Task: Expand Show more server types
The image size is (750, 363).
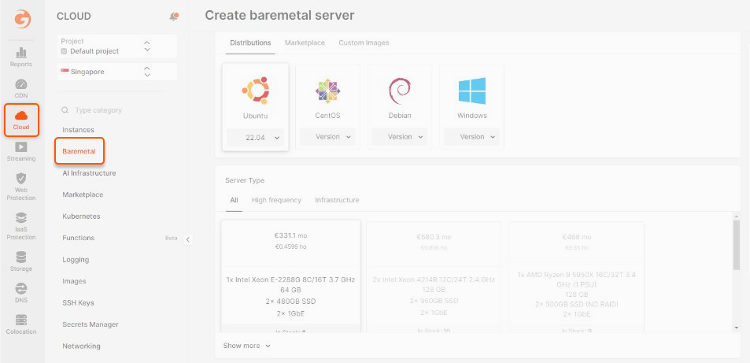Action: pyautogui.click(x=247, y=346)
